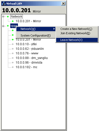Select the 10.0.0.62 - yiduanlin entry

point(30,49)
